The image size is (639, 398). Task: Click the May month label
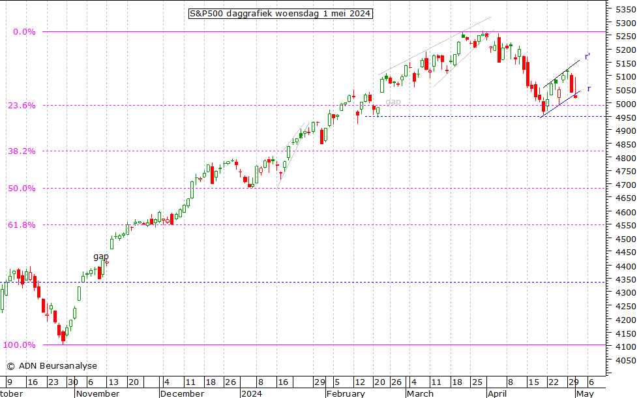coord(586,393)
